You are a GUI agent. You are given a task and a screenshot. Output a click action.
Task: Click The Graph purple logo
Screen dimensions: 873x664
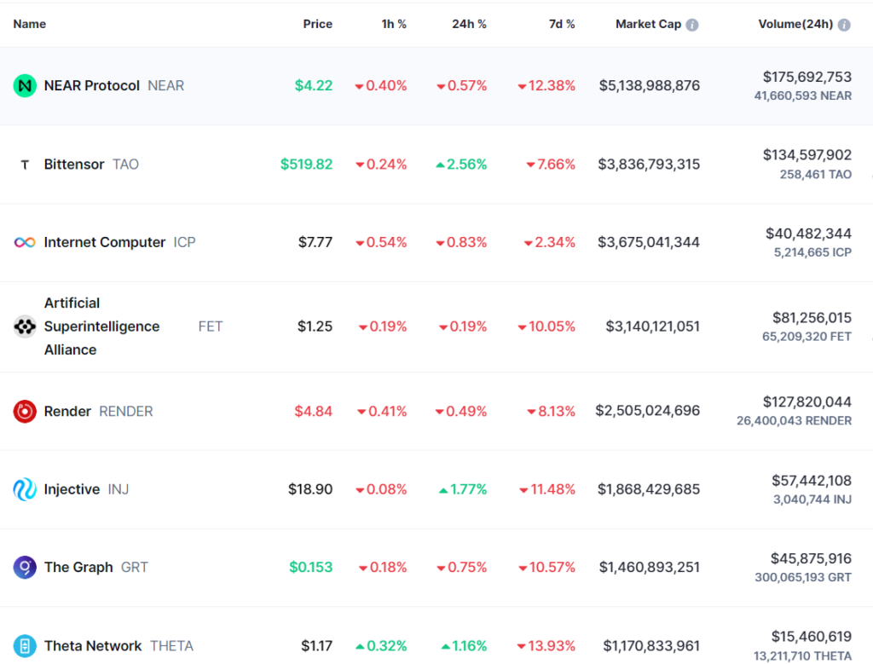coord(25,567)
